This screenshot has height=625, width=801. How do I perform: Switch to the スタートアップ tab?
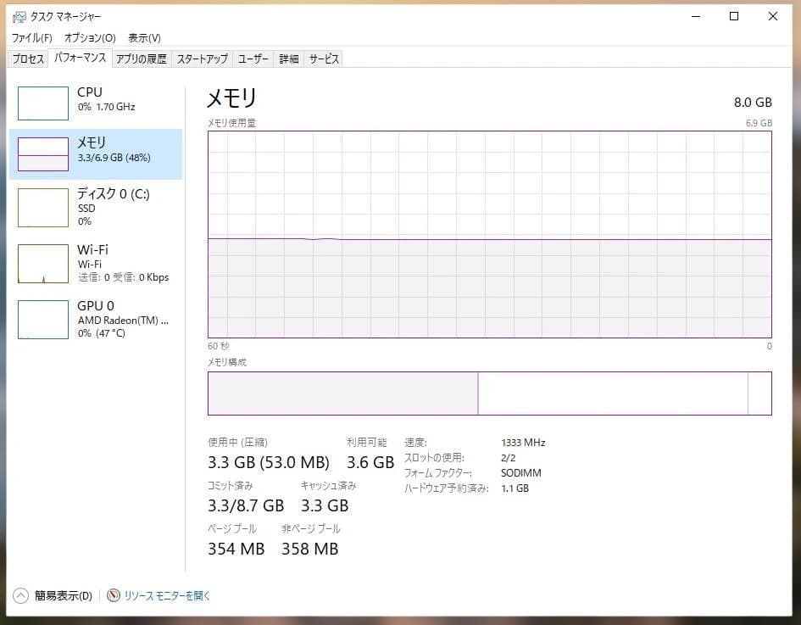tap(203, 59)
